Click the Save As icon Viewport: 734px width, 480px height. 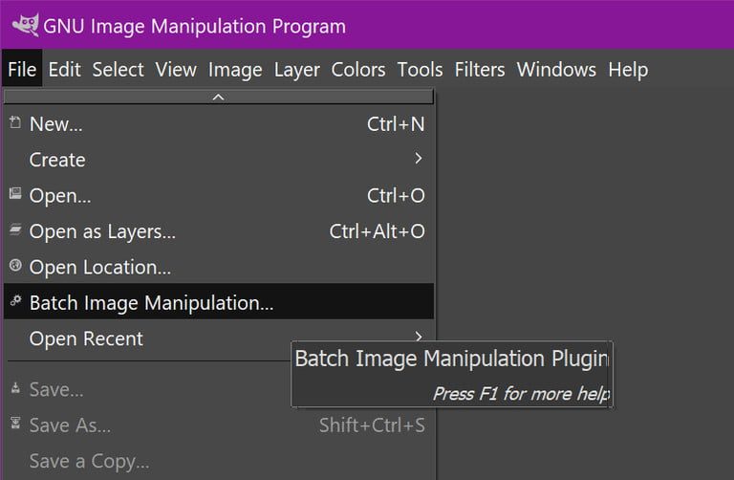[14, 425]
